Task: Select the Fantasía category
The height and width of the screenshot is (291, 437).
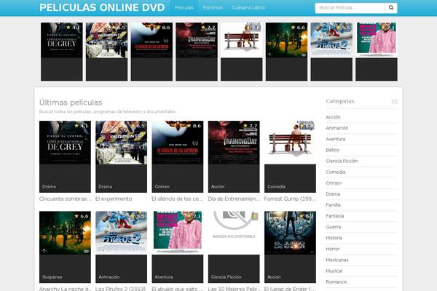Action: [335, 216]
